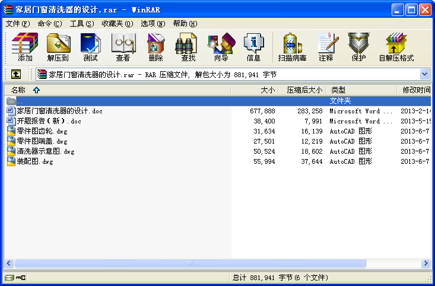Click the 自解压格式 (SFX) icon
The height and width of the screenshot is (286, 435).
coord(396,47)
